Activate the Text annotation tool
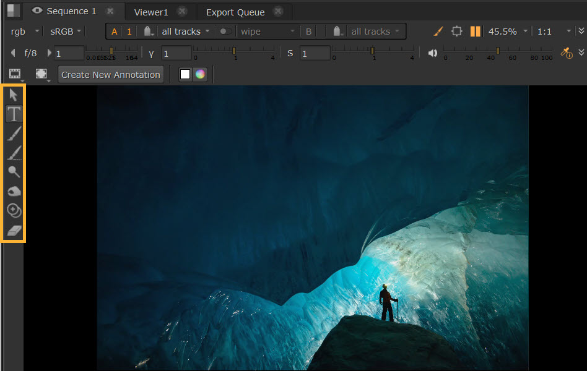587x371 pixels. pyautogui.click(x=14, y=114)
